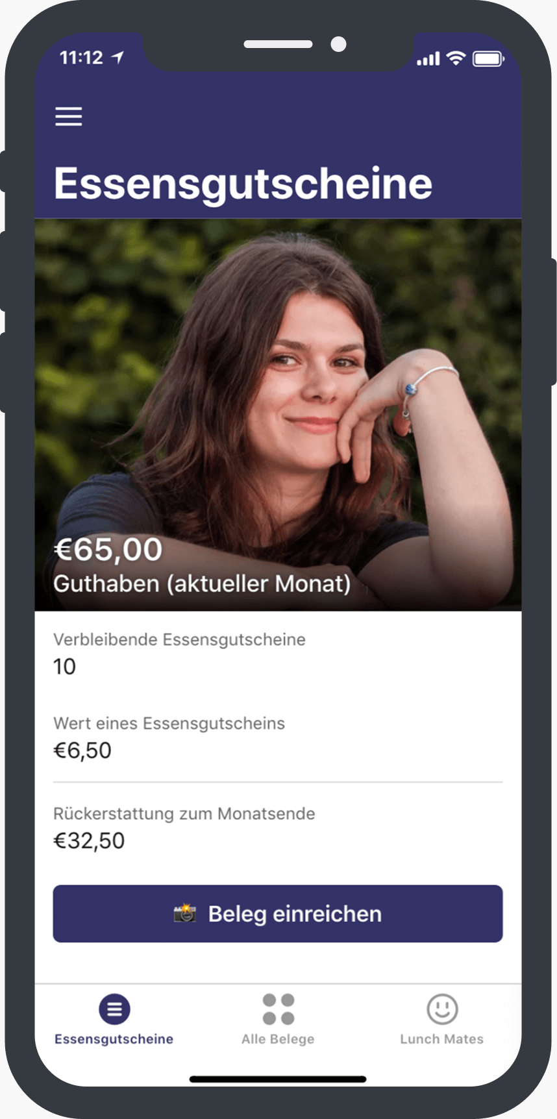Tap the Essensgutscheine page title

coord(243,184)
